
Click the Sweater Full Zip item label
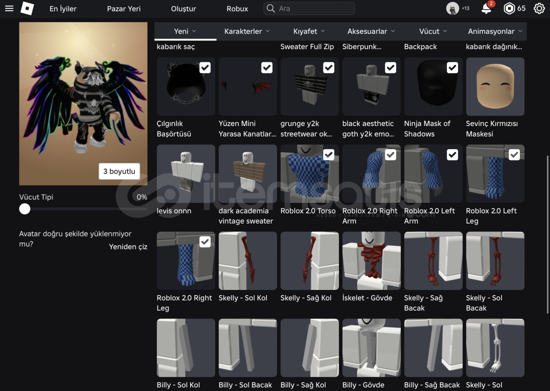[307, 47]
